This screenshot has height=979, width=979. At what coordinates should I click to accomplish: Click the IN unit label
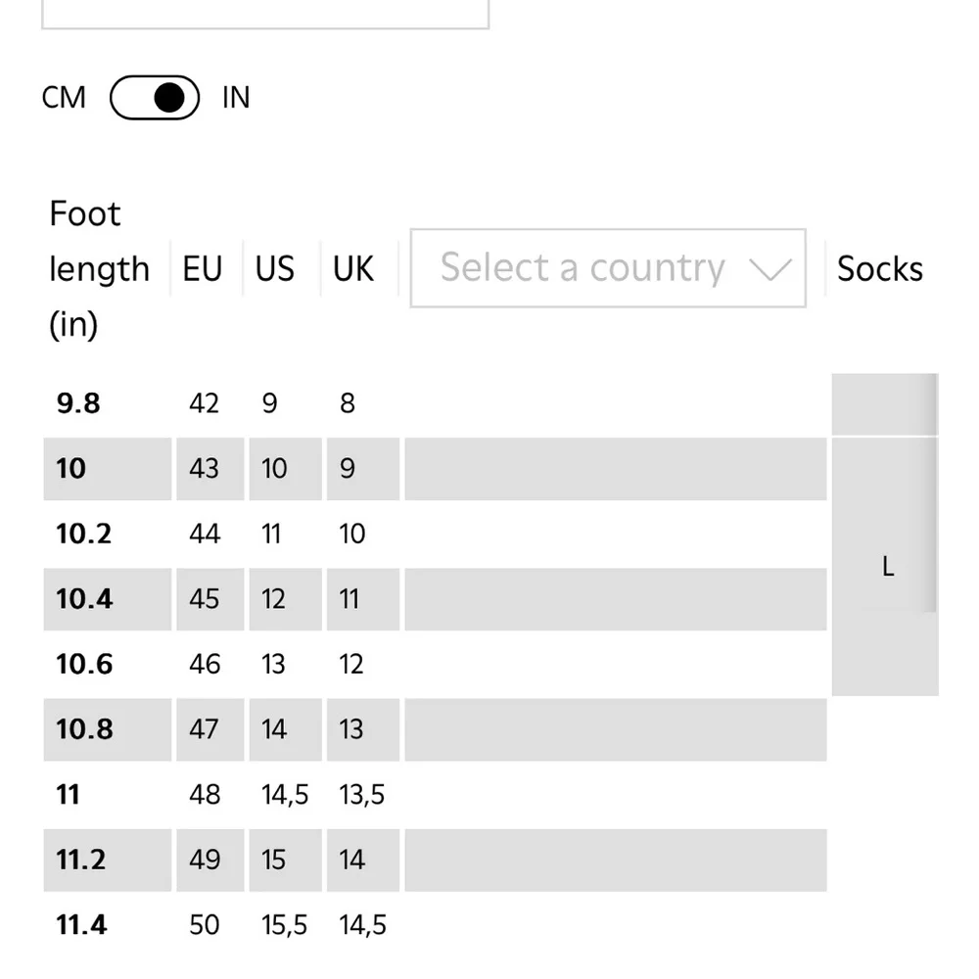pos(236,97)
